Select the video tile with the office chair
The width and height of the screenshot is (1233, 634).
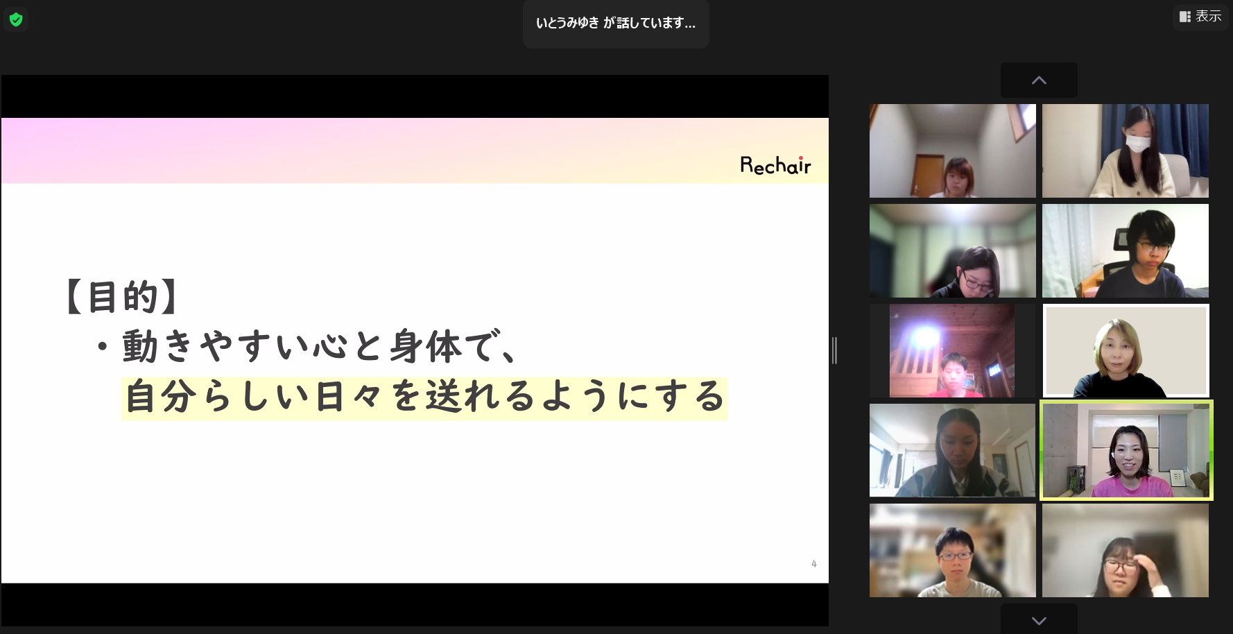(x=1125, y=250)
